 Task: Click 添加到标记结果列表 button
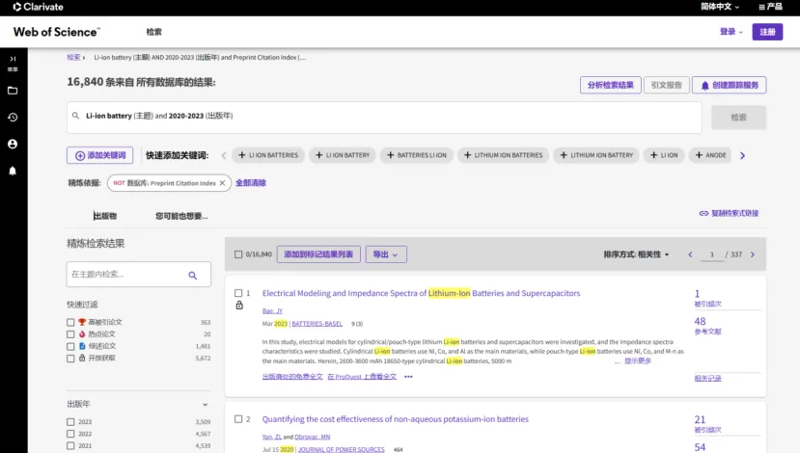point(318,254)
